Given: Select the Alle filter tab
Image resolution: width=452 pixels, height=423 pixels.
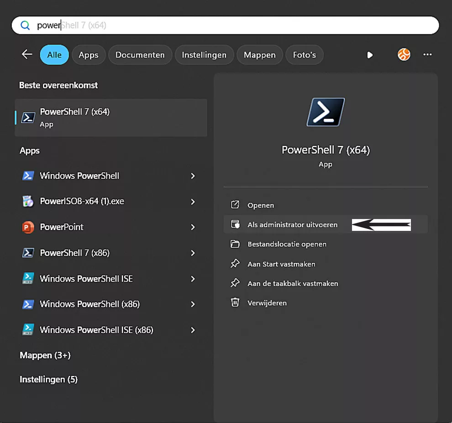Looking at the screenshot, I should point(54,55).
